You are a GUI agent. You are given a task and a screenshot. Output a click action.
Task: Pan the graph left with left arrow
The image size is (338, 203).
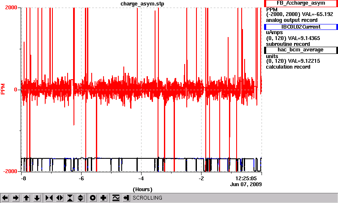[5, 198]
